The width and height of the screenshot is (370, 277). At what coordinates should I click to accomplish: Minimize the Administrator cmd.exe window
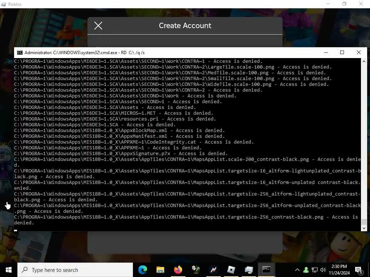tap(326, 52)
